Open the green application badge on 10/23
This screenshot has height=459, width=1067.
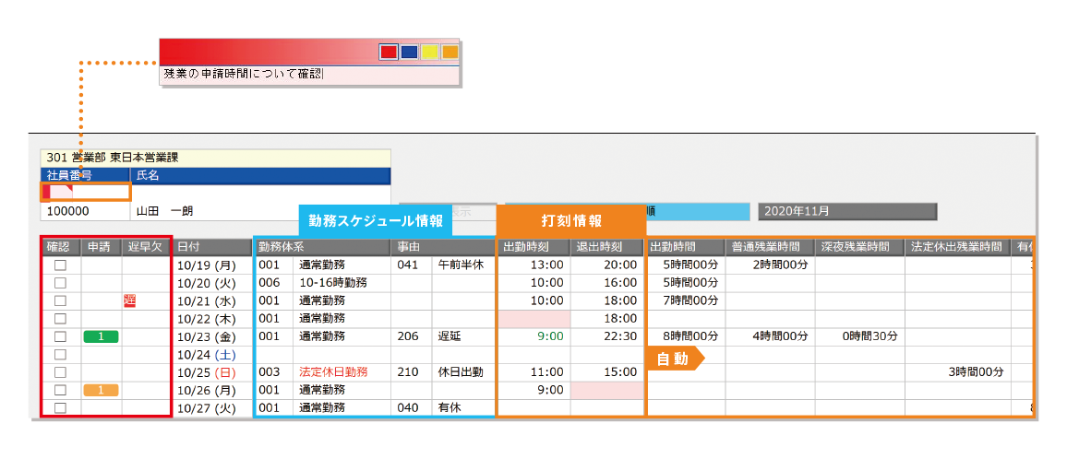[x=102, y=336]
